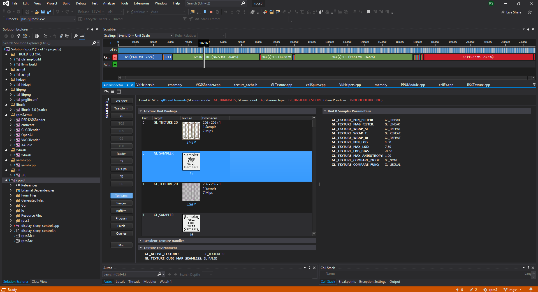Click the red 63 event timeline segment
The width and height of the screenshot is (538, 292).
click(478, 57)
